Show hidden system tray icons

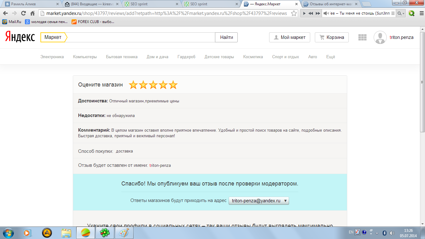[377, 233]
